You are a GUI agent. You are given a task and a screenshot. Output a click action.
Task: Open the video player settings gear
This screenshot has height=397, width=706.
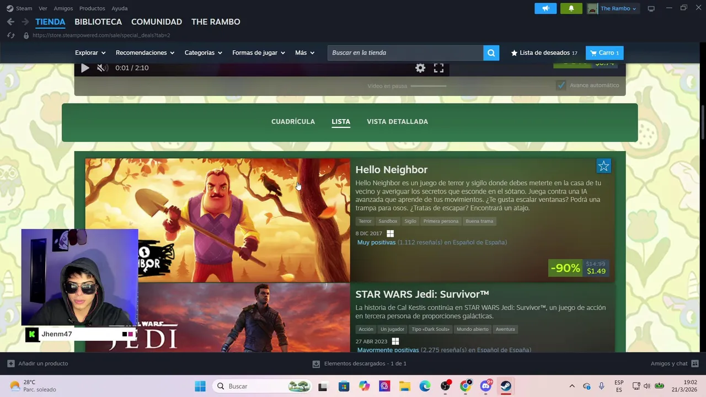(420, 68)
